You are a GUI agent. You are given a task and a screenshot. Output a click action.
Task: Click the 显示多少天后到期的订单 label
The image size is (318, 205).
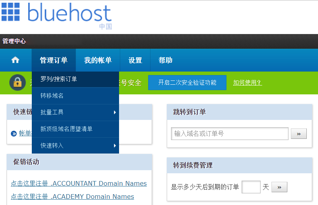point(205,187)
